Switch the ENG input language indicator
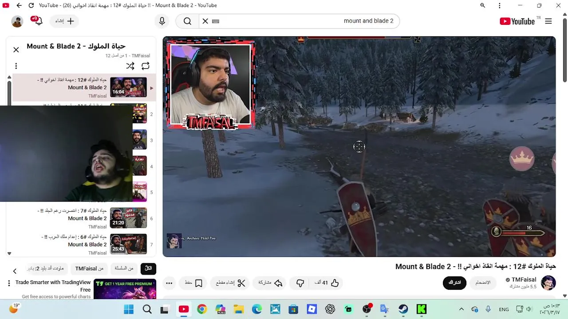 (x=504, y=309)
